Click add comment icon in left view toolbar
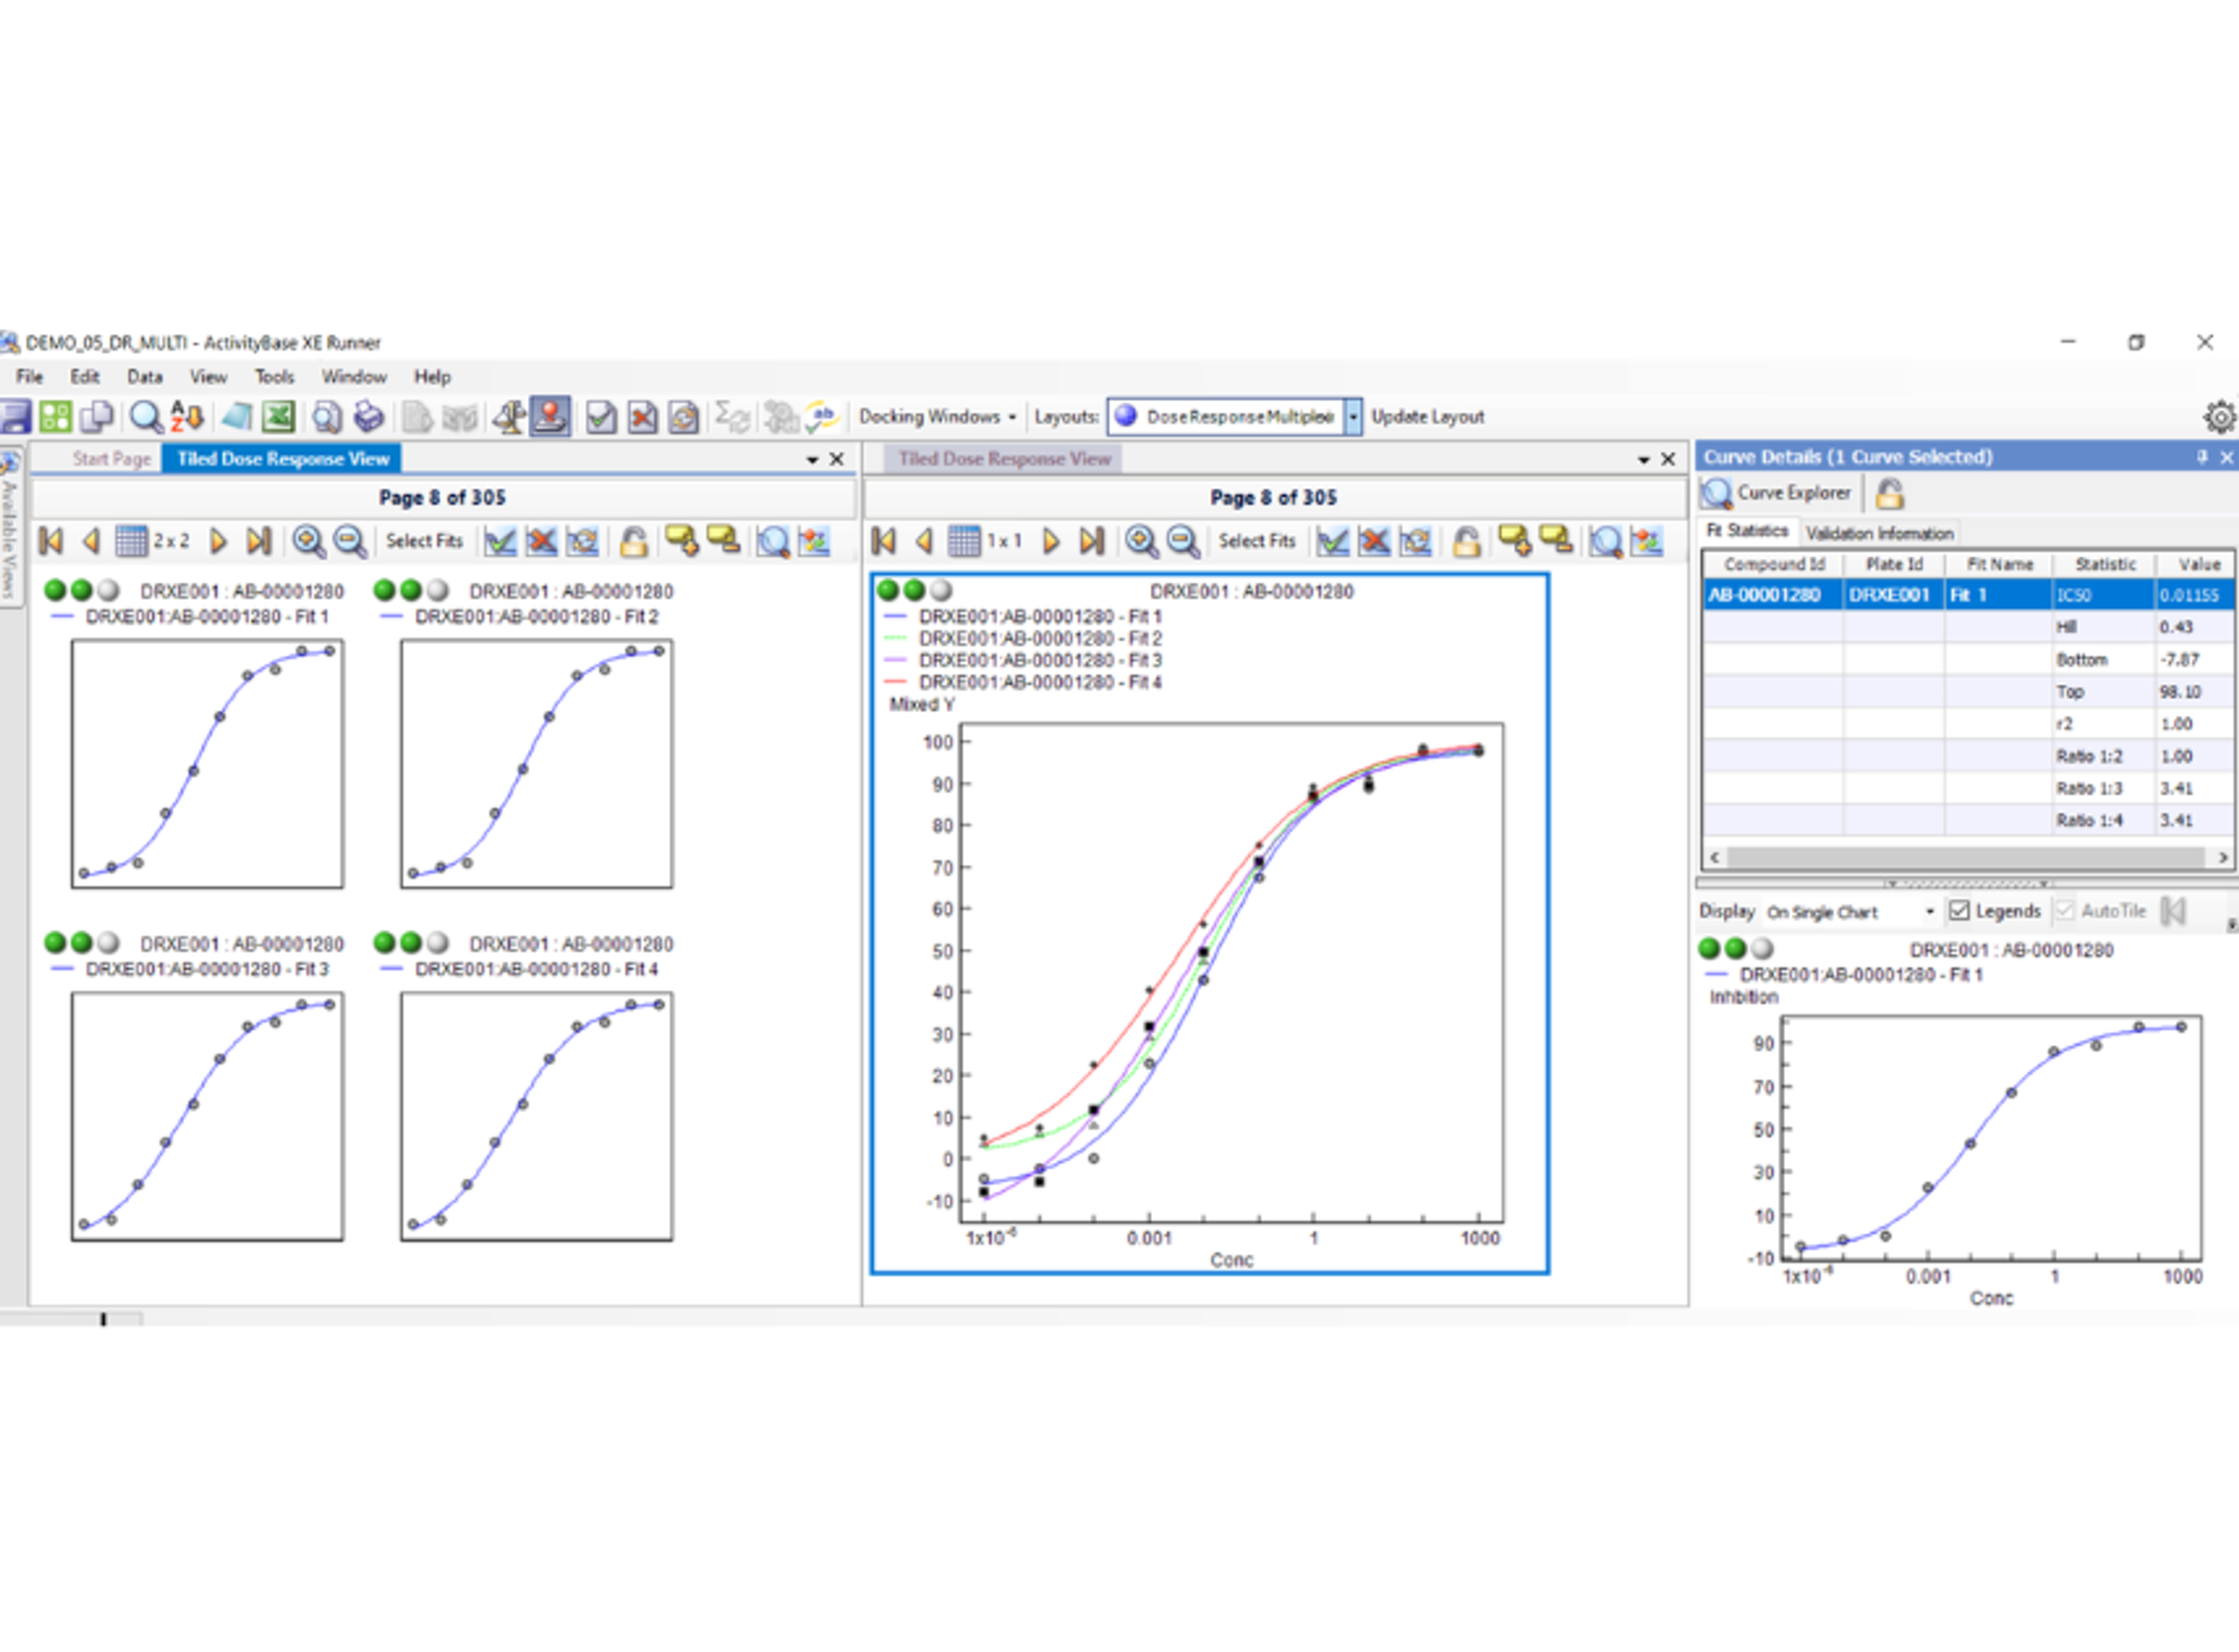This screenshot has height=1652, width=2239. tap(682, 540)
